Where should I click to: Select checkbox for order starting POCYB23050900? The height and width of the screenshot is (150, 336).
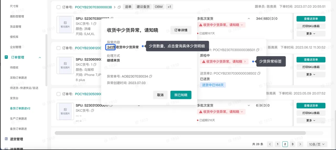coord(59,94)
